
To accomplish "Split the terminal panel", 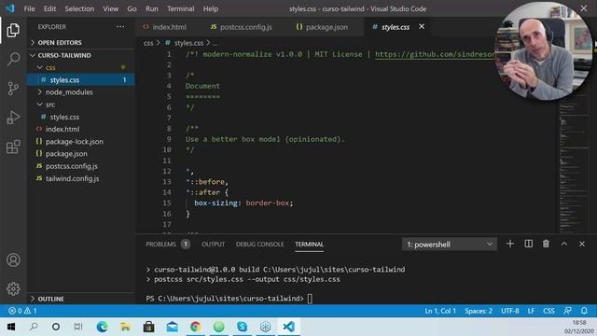I will 528,244.
